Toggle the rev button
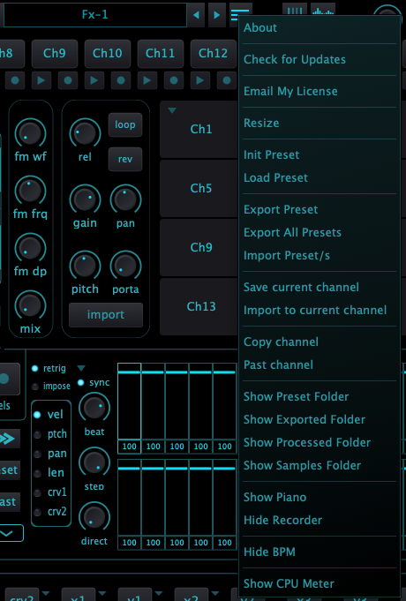The image size is (406, 601). click(x=125, y=159)
